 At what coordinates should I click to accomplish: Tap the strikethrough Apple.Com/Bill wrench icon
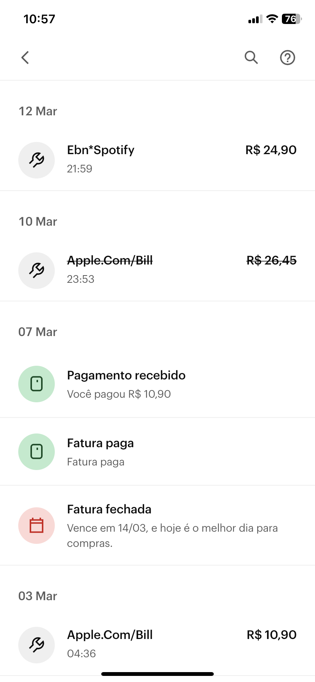tap(37, 271)
